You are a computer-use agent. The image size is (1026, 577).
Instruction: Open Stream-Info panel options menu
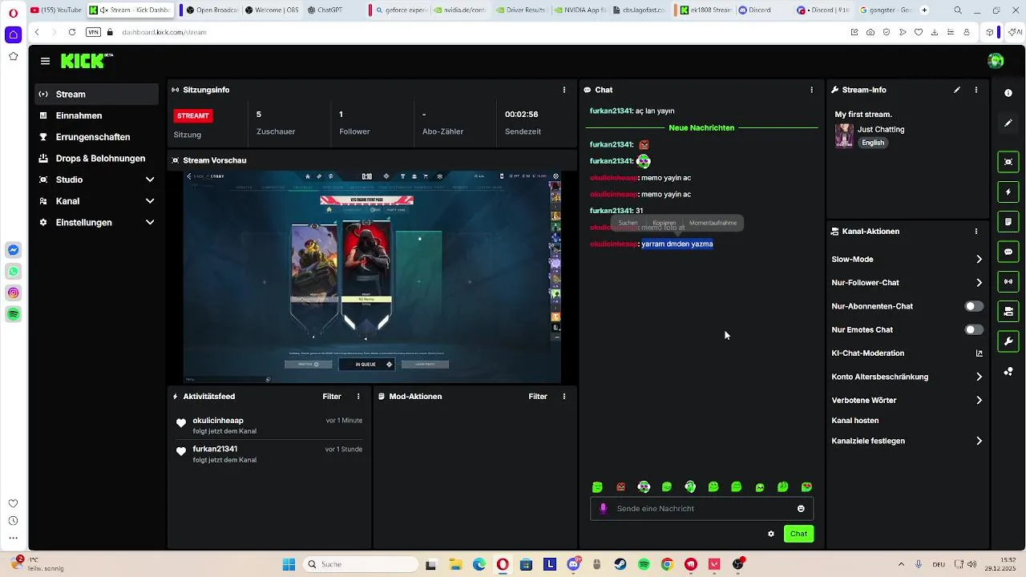[x=976, y=90]
